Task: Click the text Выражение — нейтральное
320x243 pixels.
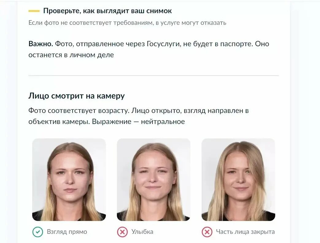Action: (x=138, y=121)
